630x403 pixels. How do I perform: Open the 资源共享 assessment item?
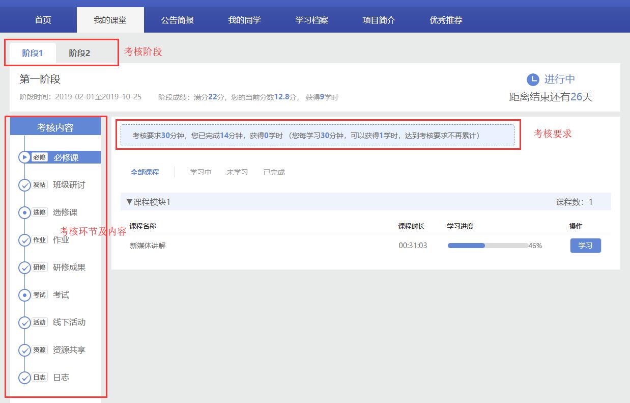[69, 350]
